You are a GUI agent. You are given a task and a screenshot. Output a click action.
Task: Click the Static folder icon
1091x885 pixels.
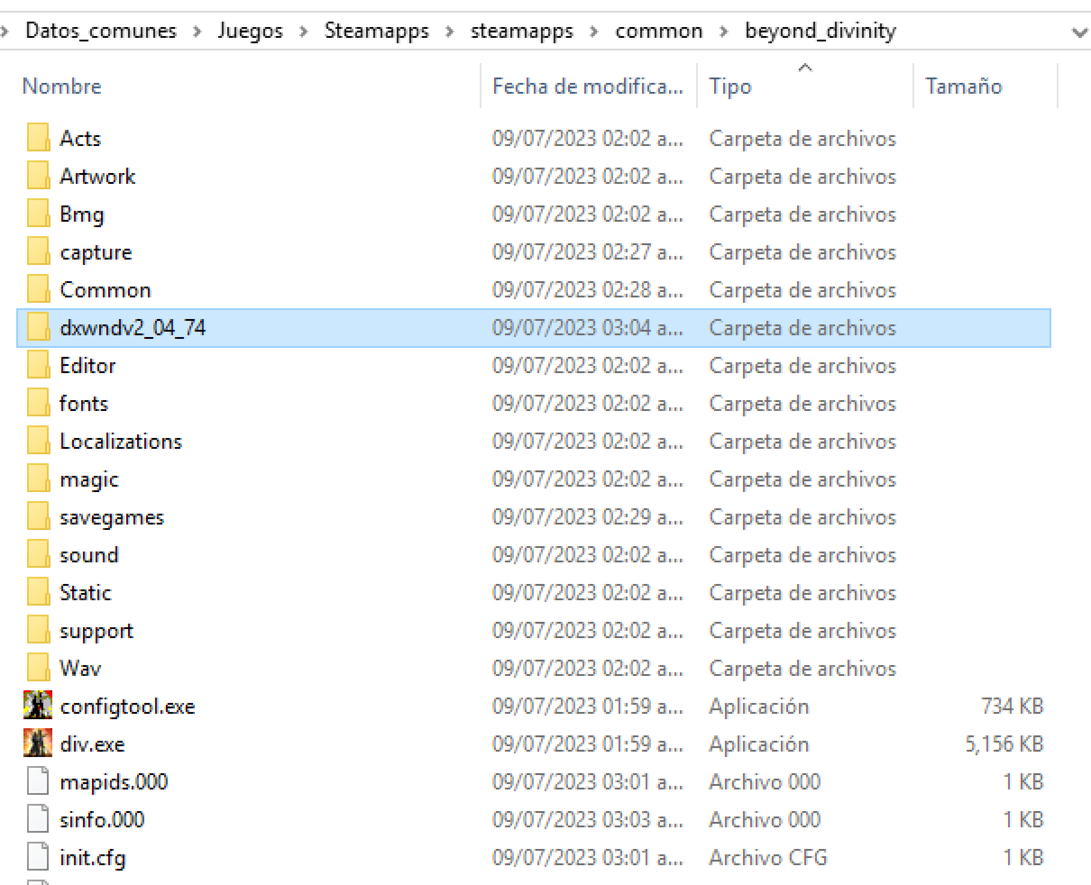pyautogui.click(x=38, y=592)
